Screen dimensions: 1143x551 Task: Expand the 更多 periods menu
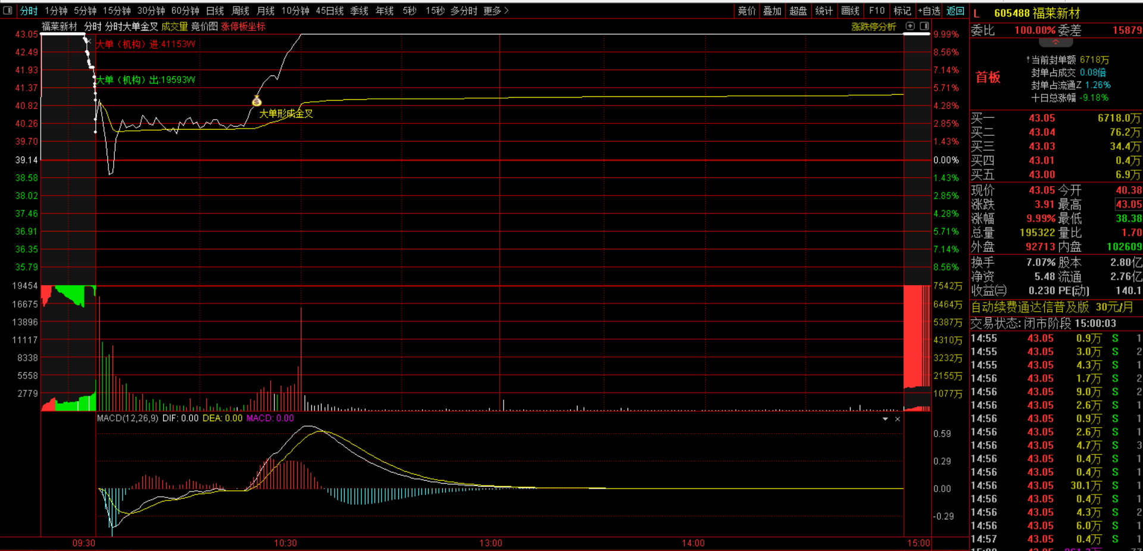496,11
